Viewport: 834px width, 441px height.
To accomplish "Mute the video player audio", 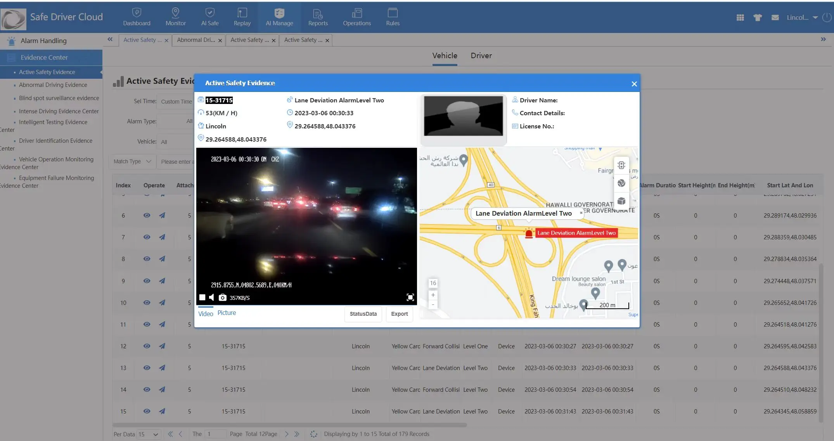I will coord(211,297).
